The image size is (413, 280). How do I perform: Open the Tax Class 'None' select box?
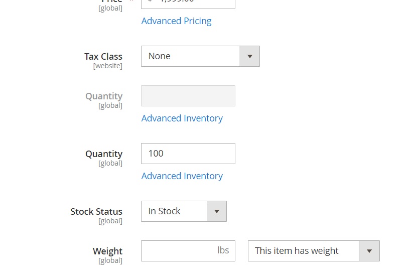pyautogui.click(x=190, y=56)
